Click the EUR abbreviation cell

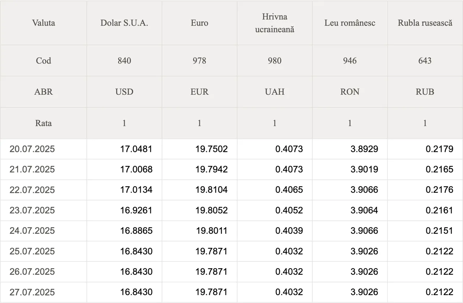(x=200, y=92)
